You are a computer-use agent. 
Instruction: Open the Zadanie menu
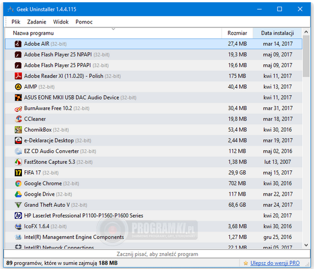pos(36,22)
